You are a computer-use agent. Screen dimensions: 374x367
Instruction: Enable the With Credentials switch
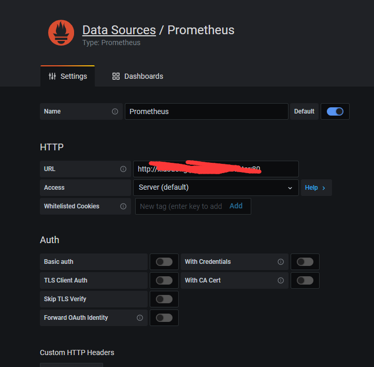305,262
